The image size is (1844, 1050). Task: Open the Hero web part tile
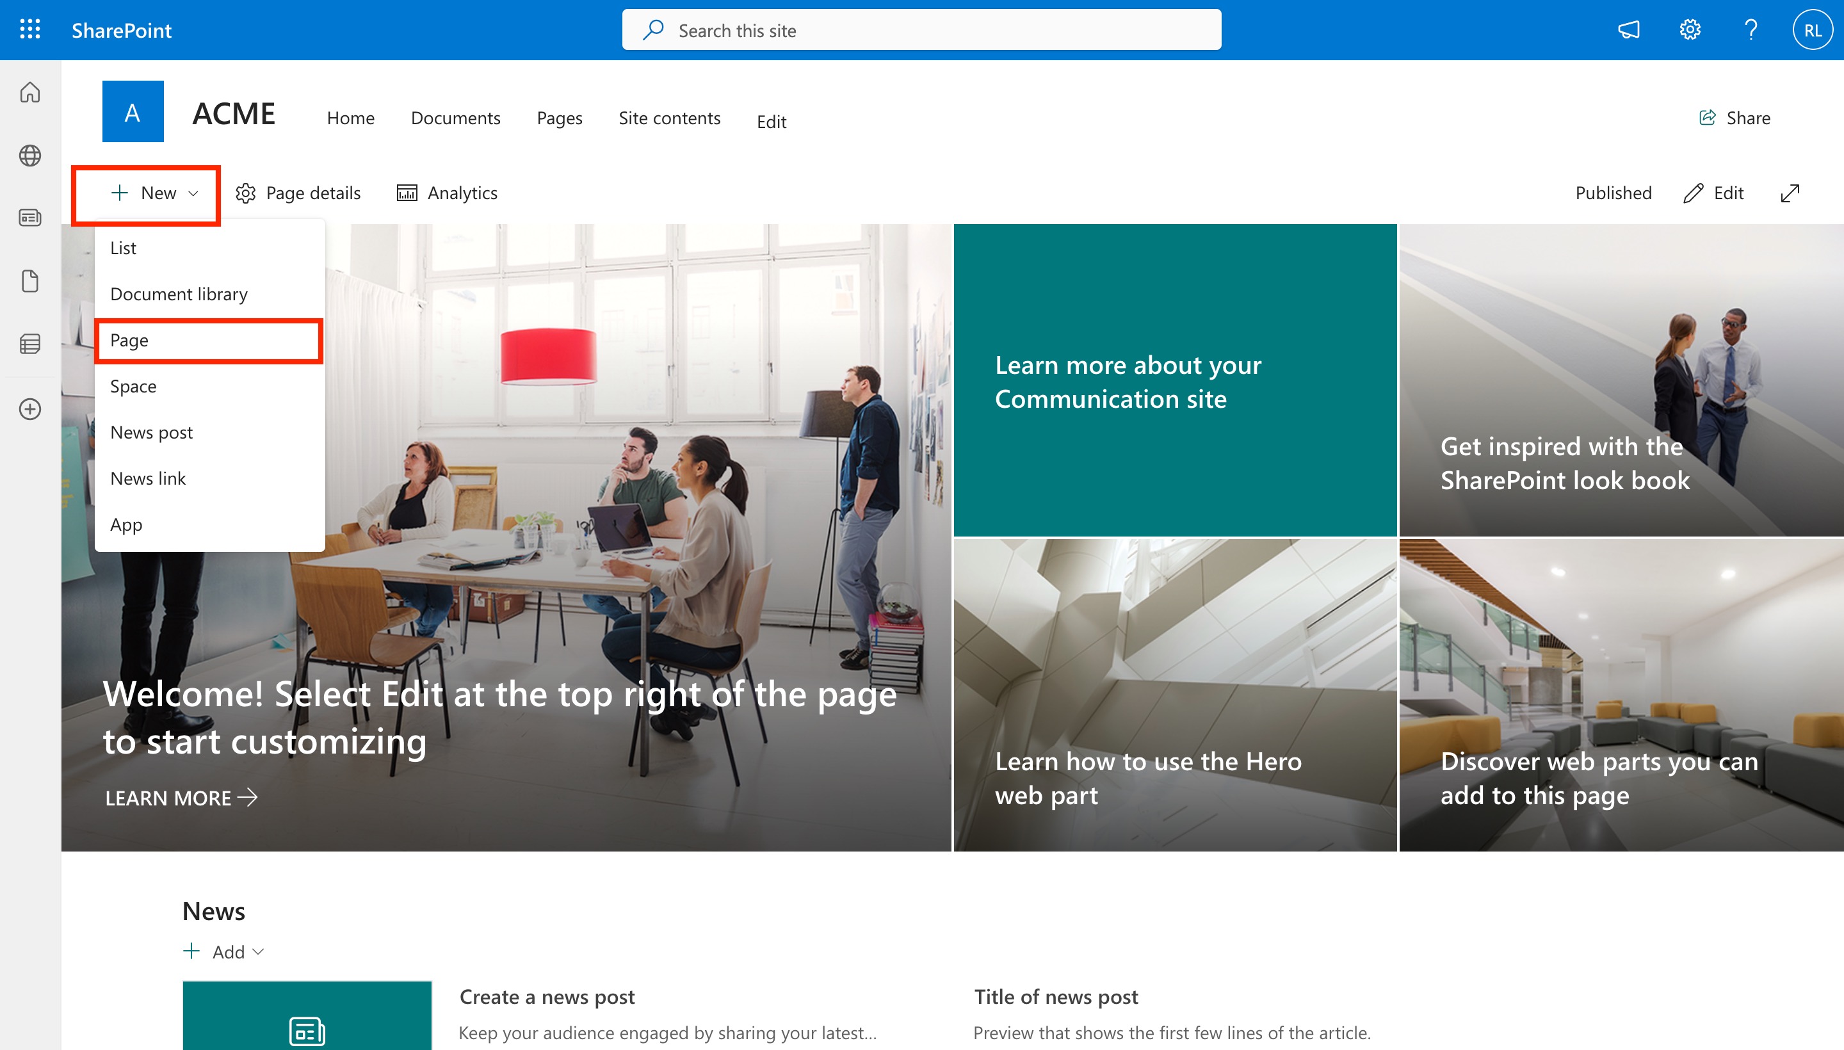(x=1175, y=695)
